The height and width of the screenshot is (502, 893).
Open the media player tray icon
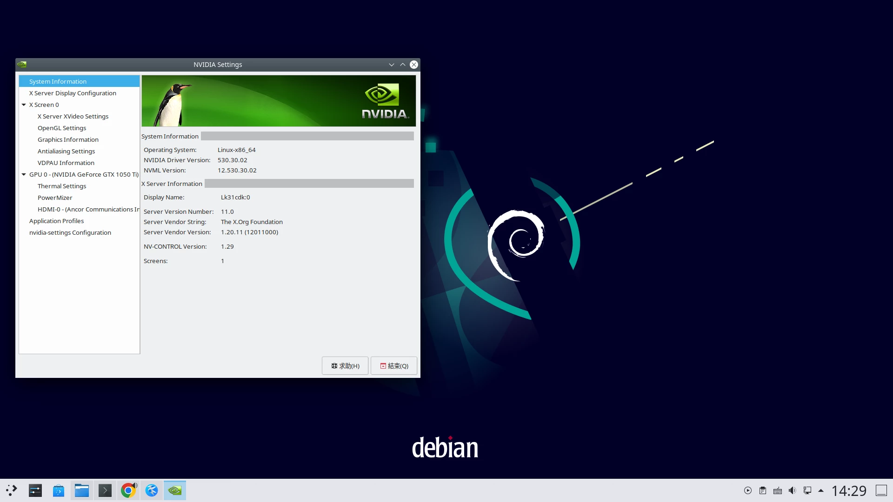point(748,490)
